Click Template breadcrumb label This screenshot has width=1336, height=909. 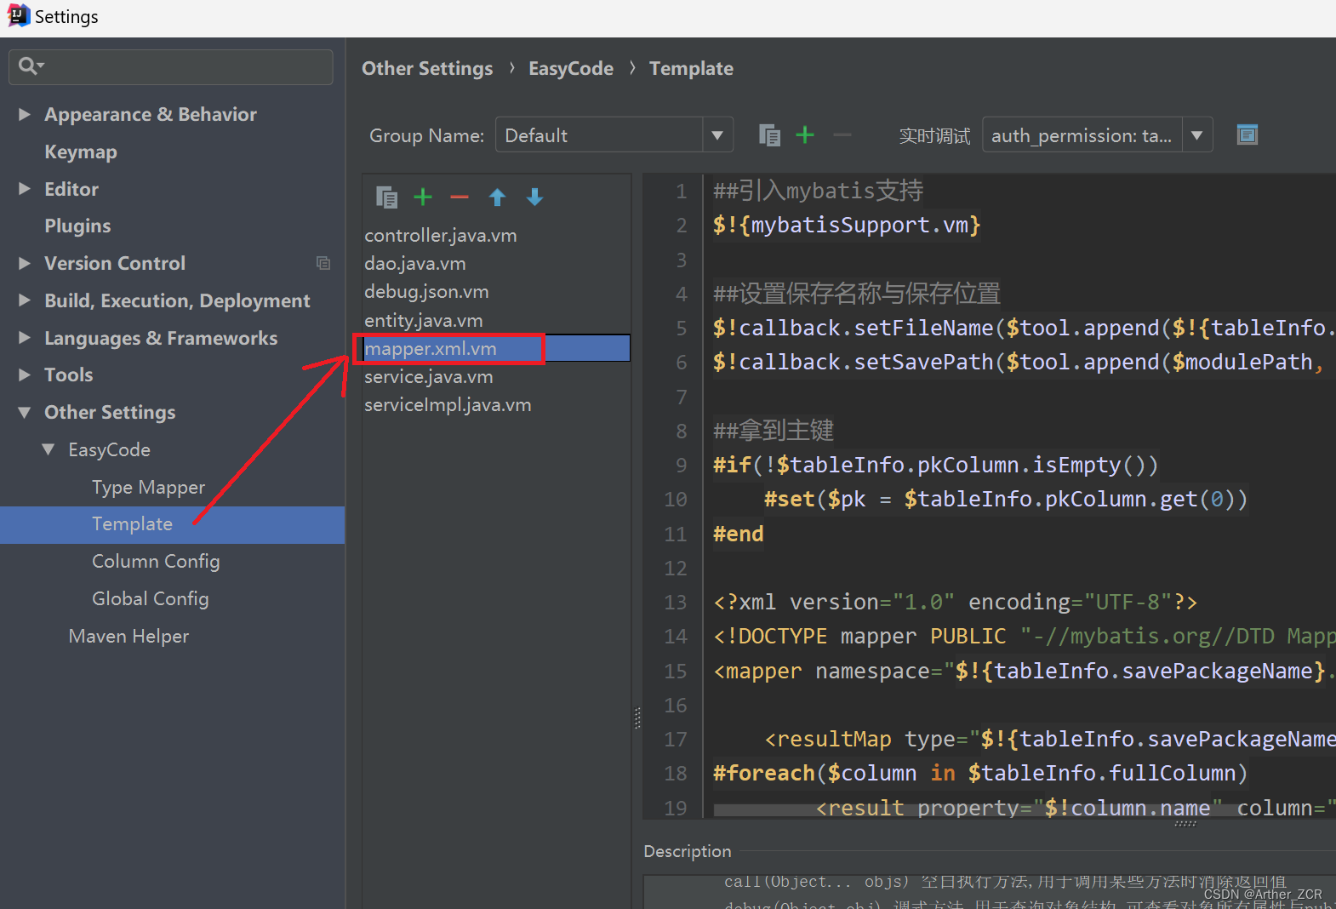(x=691, y=68)
